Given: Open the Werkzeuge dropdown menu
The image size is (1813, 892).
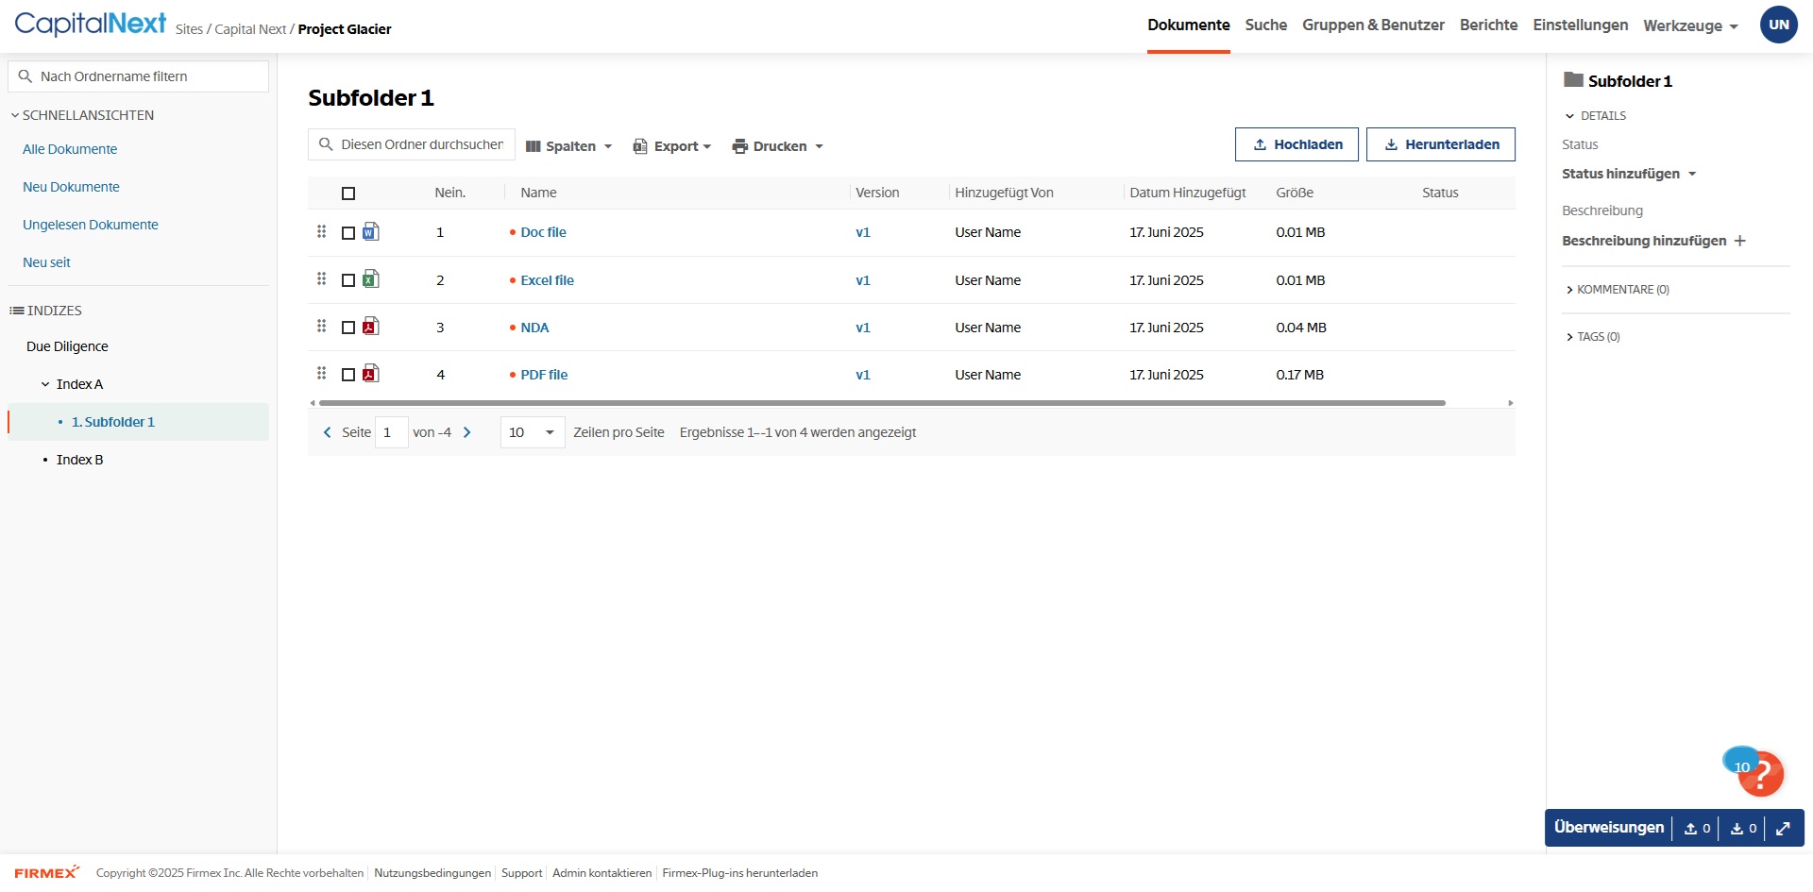Looking at the screenshot, I should [x=1690, y=25].
